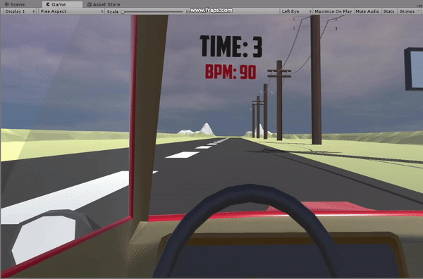The height and width of the screenshot is (279, 423).
Task: Open the Asset Store tab
Action: (x=104, y=4)
